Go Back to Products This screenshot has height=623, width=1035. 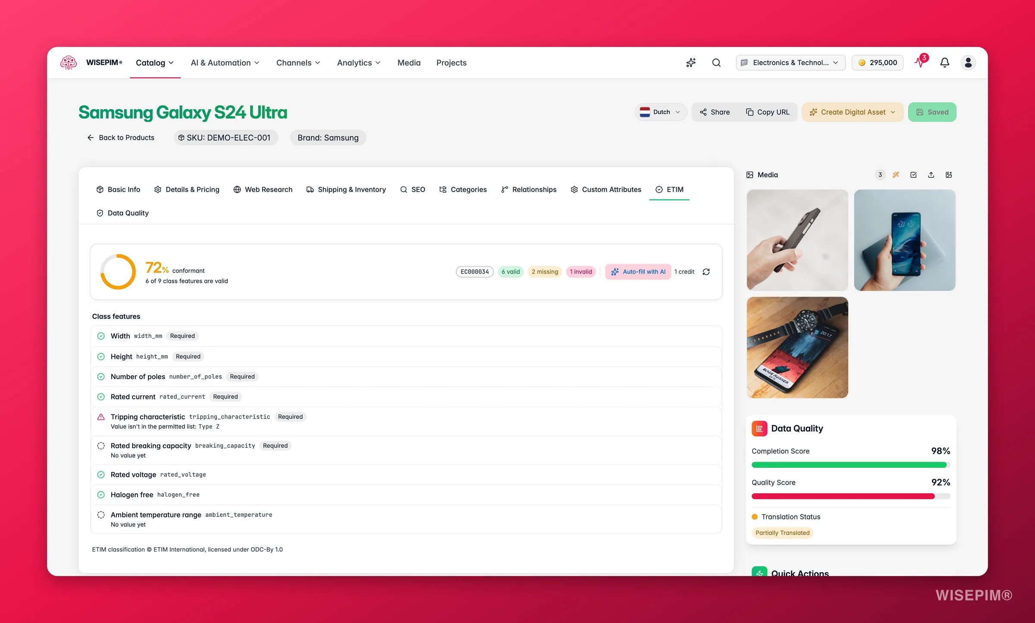pos(121,138)
